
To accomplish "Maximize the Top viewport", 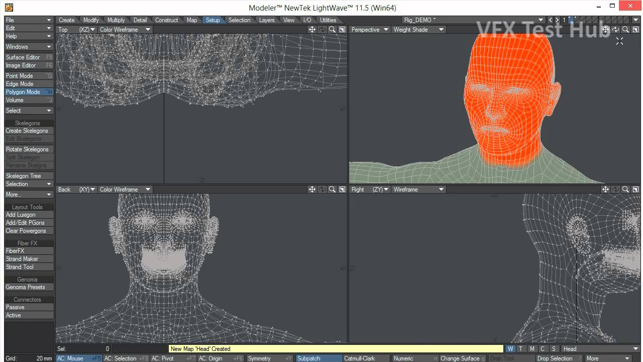I will coord(342,30).
